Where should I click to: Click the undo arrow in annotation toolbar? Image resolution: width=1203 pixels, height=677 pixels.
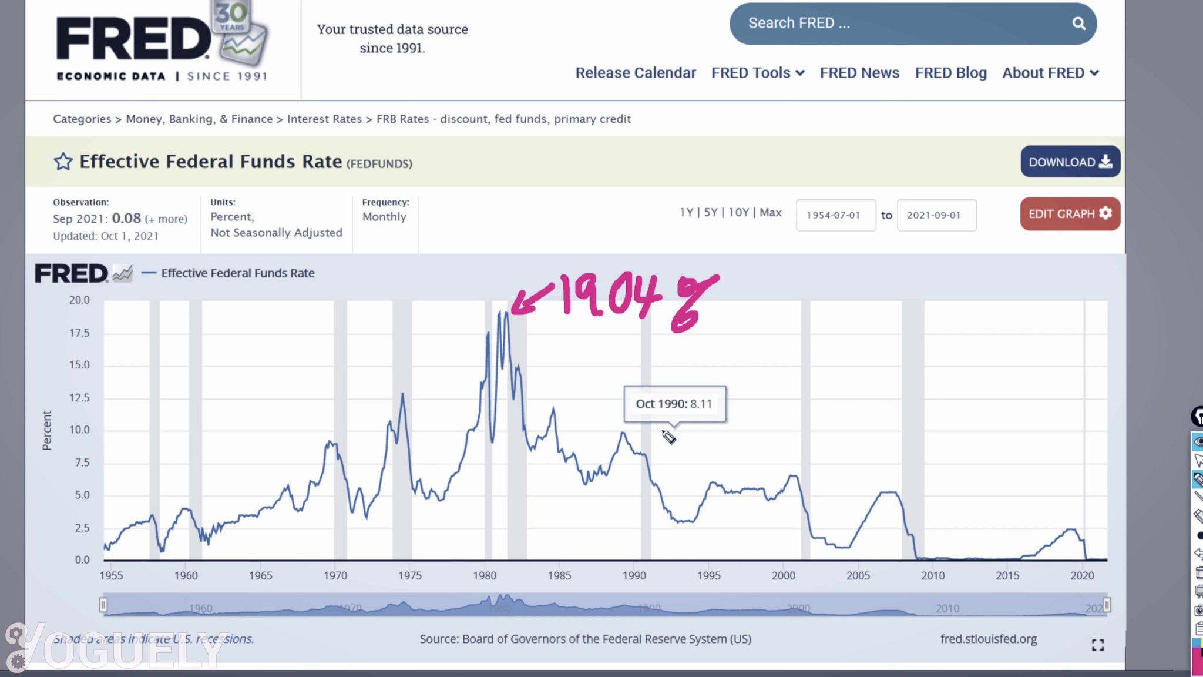1199,554
